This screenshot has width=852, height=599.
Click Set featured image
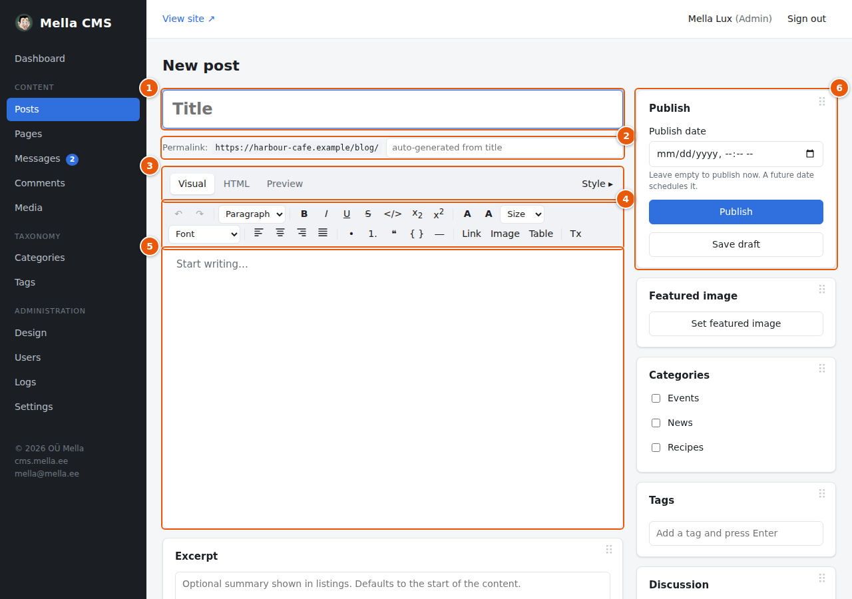tap(736, 323)
